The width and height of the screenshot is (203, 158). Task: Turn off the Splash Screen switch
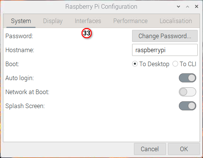coord(188,106)
